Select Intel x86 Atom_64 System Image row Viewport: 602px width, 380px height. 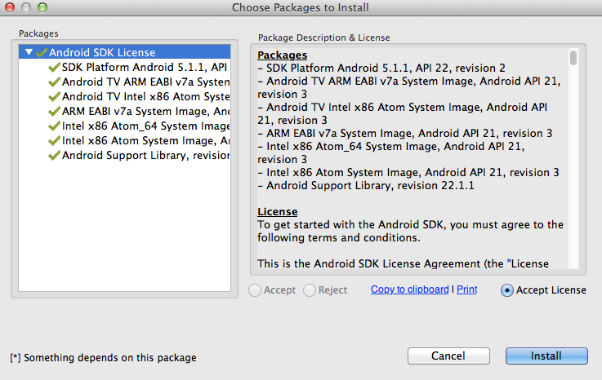point(124,126)
